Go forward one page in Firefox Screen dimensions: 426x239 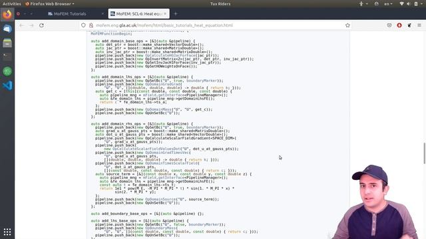tap(31, 25)
